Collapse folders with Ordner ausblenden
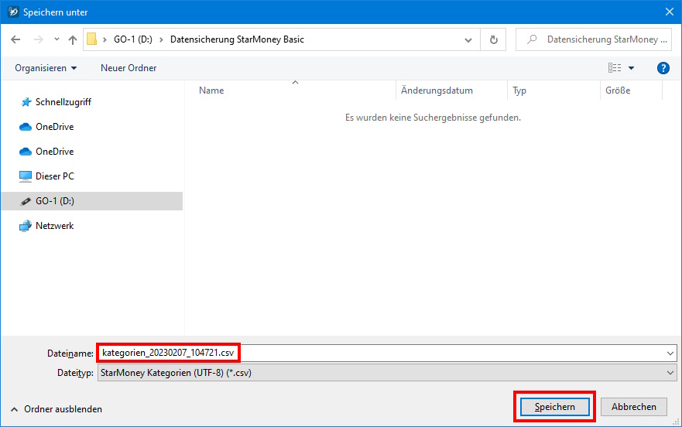This screenshot has height=427, width=682. tap(56, 408)
